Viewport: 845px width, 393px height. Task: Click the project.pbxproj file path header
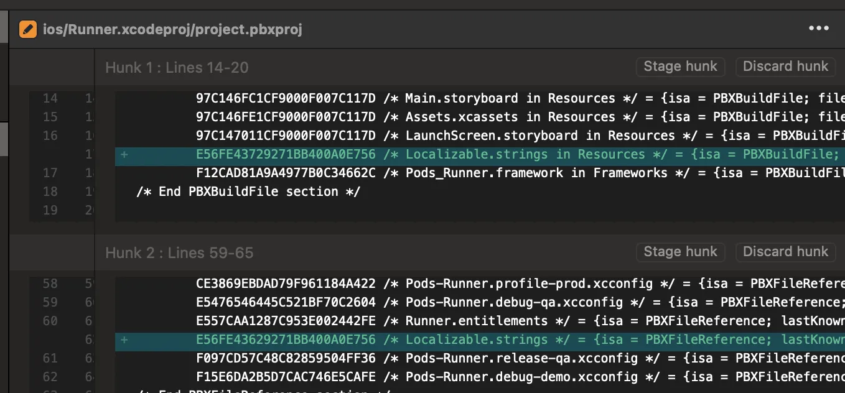pos(172,29)
